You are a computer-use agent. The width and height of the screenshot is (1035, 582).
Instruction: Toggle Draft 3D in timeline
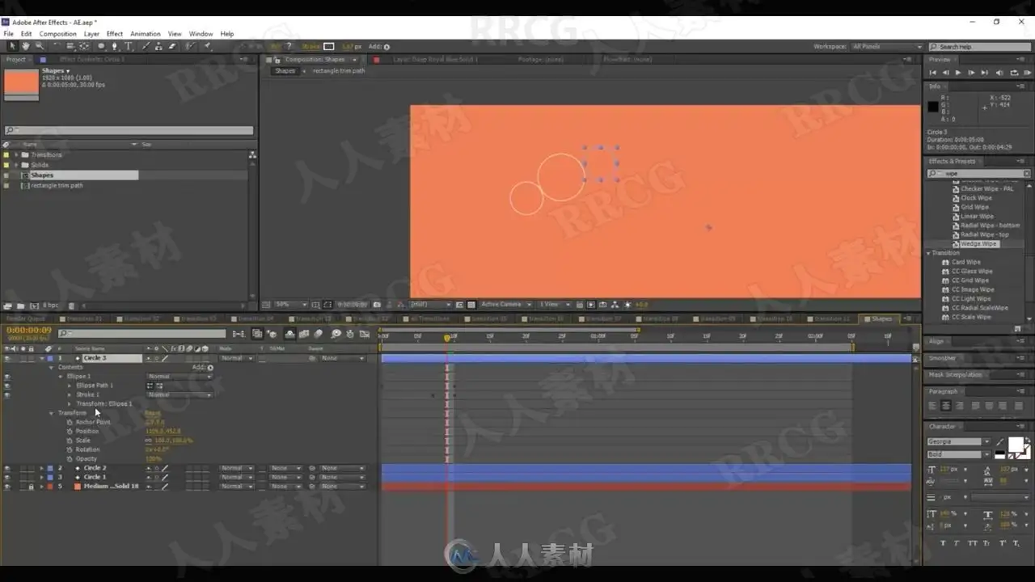pos(273,334)
